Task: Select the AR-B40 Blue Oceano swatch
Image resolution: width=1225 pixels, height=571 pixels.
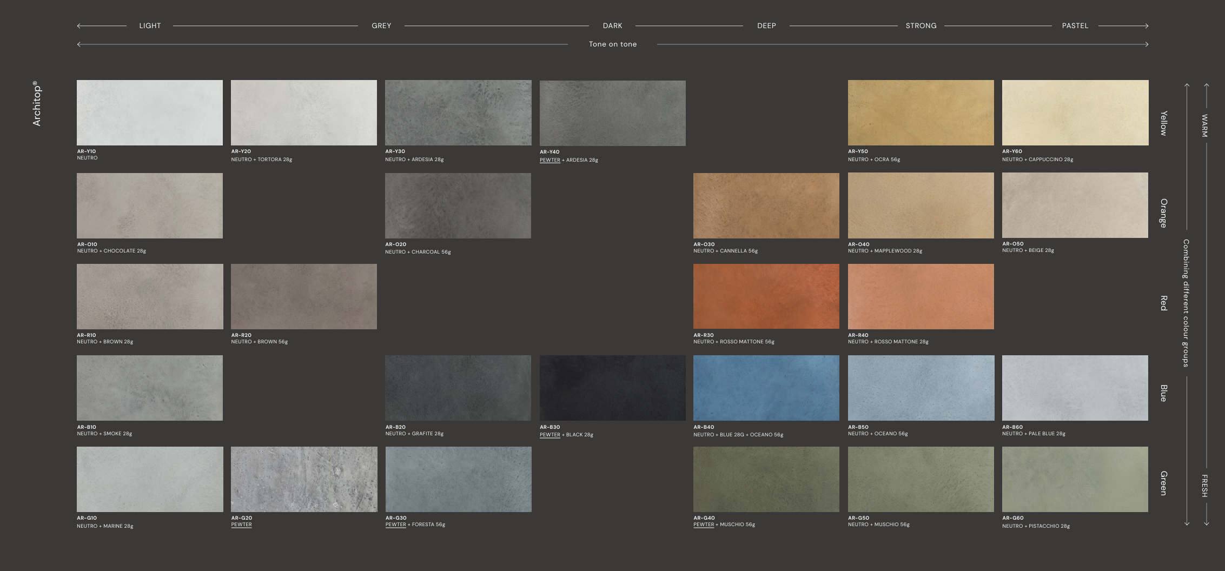Action: [x=766, y=388]
